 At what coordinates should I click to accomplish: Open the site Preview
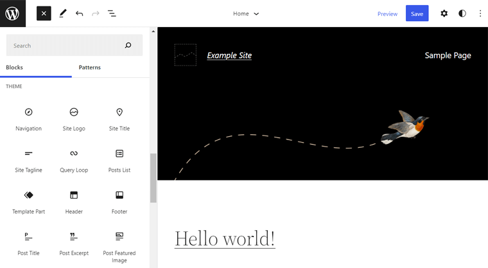pos(387,13)
